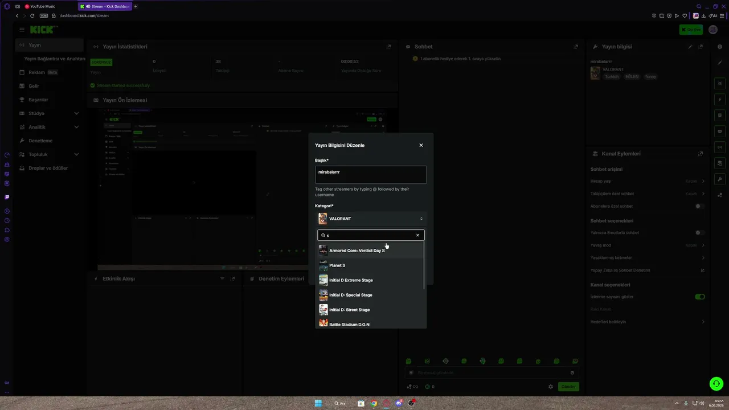Click the Başlık title input field
The height and width of the screenshot is (410, 729).
tap(371, 175)
